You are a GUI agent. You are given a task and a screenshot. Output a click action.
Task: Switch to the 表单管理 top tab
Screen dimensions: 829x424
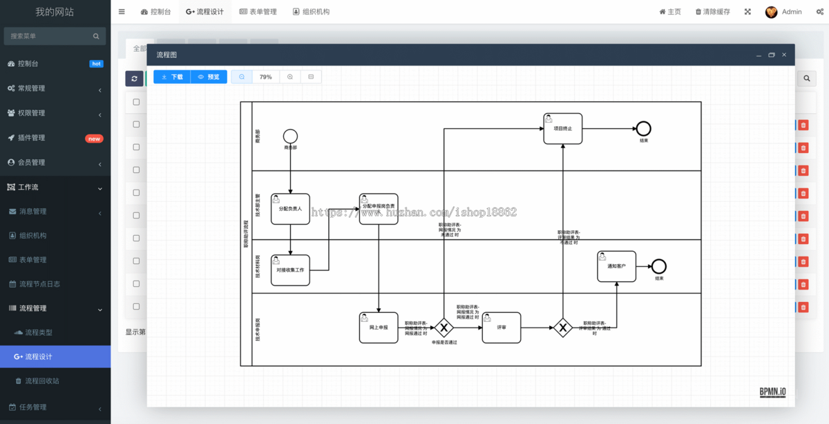[x=258, y=12]
